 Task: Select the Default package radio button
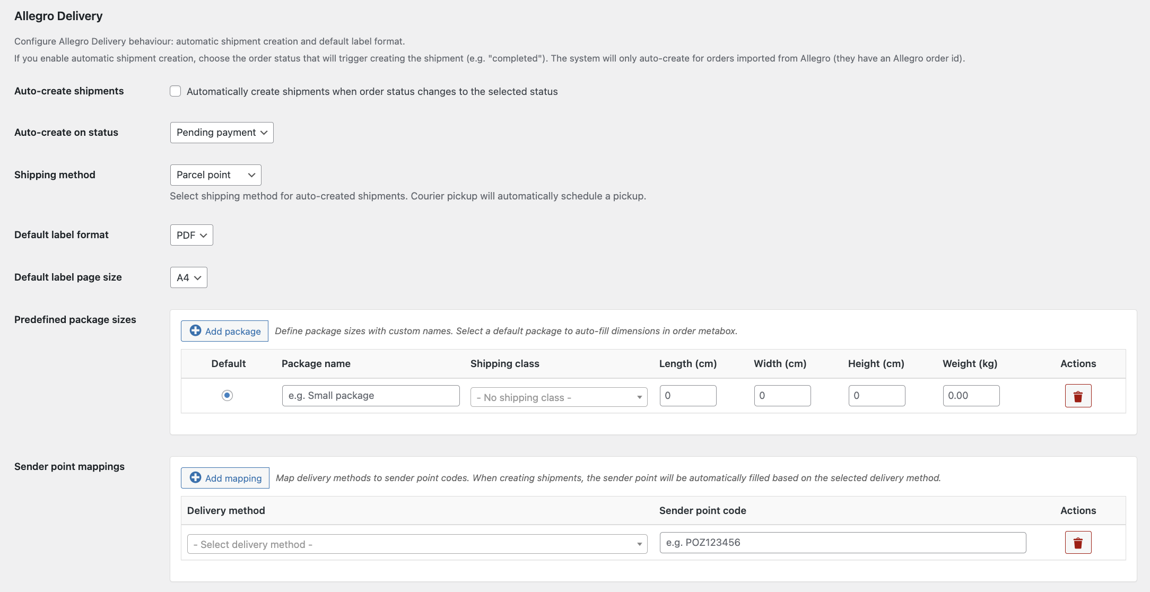point(227,395)
